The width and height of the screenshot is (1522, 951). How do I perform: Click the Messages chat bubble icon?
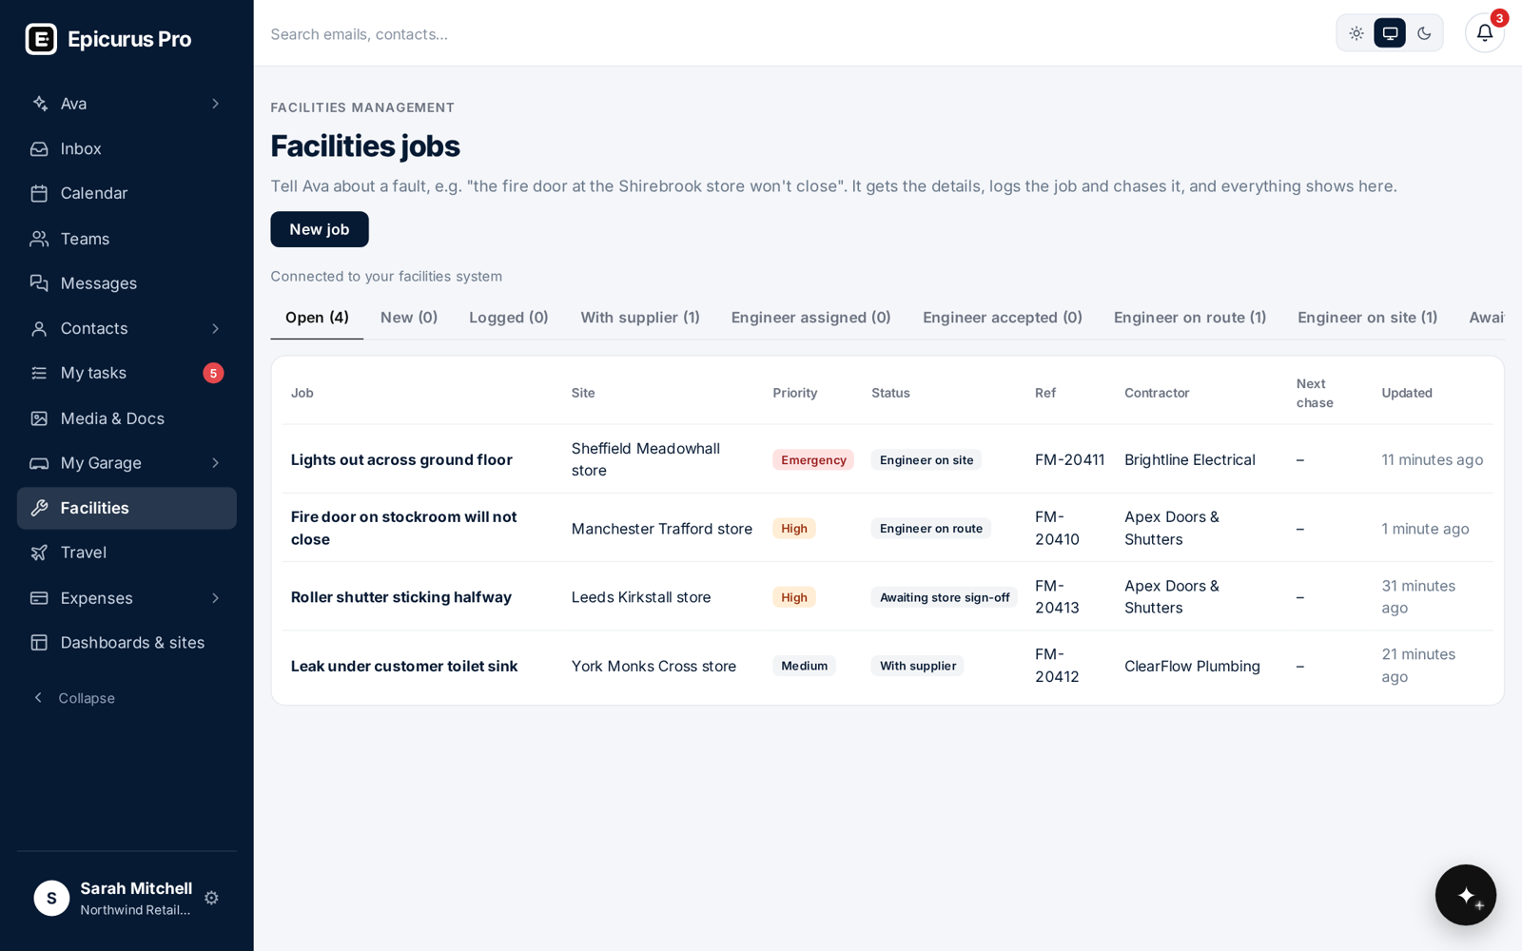coord(39,283)
